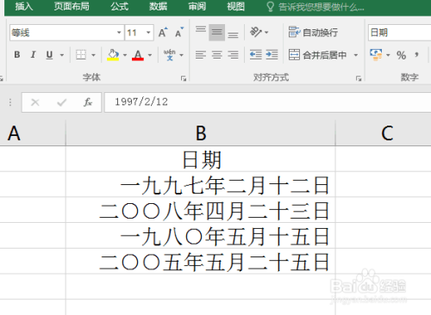Open fill color dropdown arrow
Screen dimensions: 431x315
[x=125, y=55]
